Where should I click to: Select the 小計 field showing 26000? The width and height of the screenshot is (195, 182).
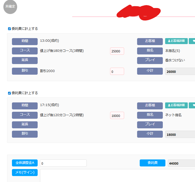pyautogui.click(x=180, y=71)
